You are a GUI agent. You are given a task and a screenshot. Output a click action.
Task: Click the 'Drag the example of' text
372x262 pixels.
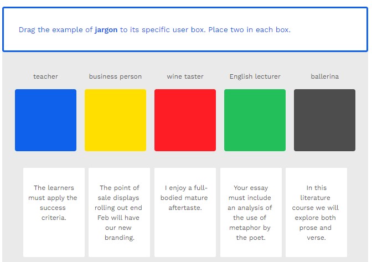tap(55, 30)
